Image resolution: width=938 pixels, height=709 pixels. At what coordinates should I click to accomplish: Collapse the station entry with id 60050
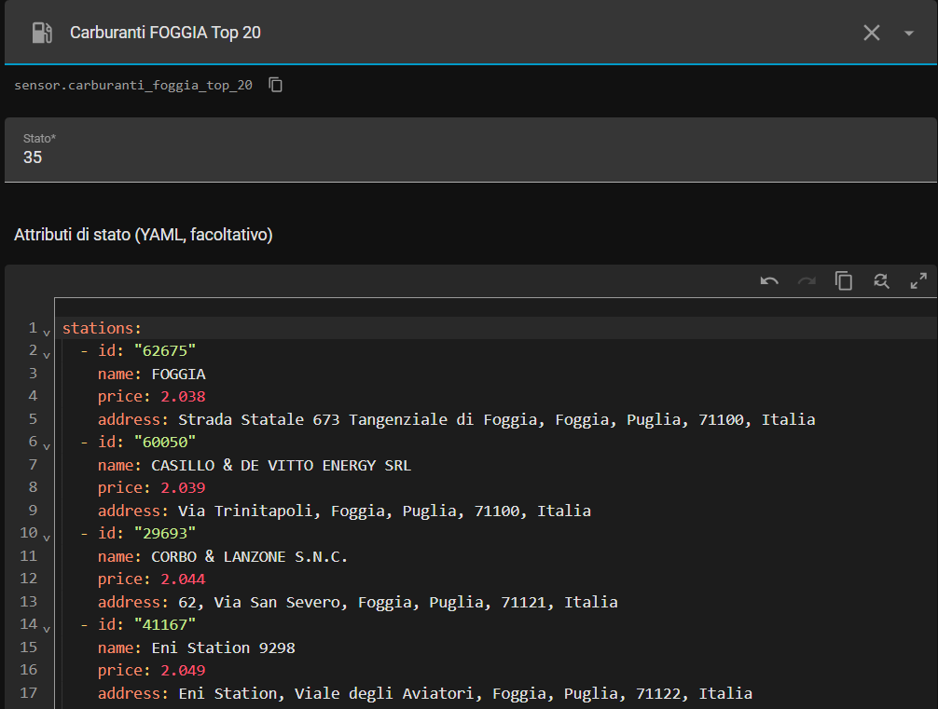point(47,444)
